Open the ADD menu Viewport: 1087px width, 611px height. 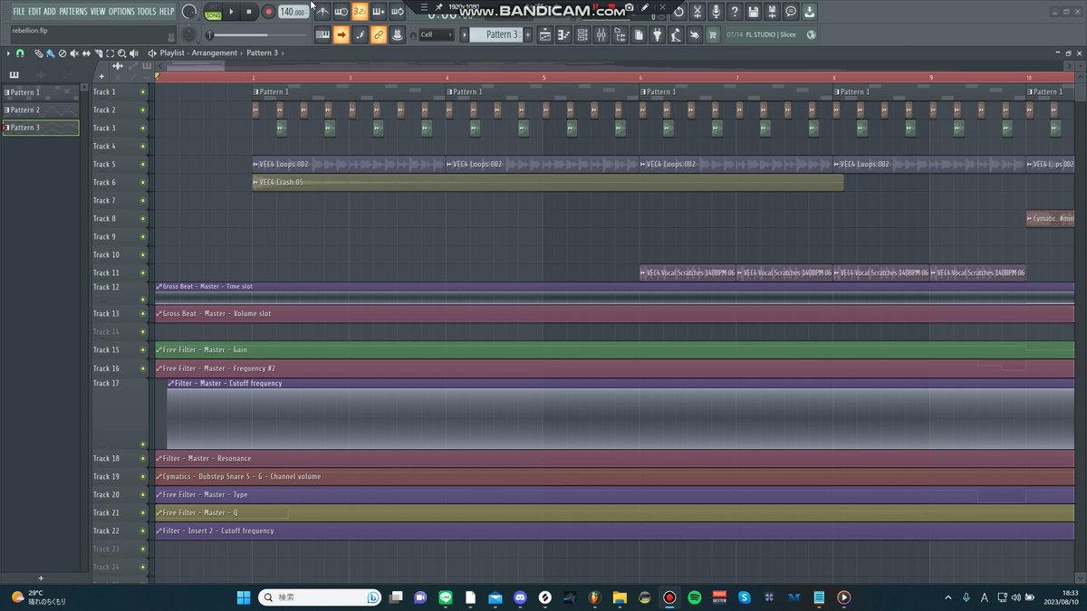point(49,12)
